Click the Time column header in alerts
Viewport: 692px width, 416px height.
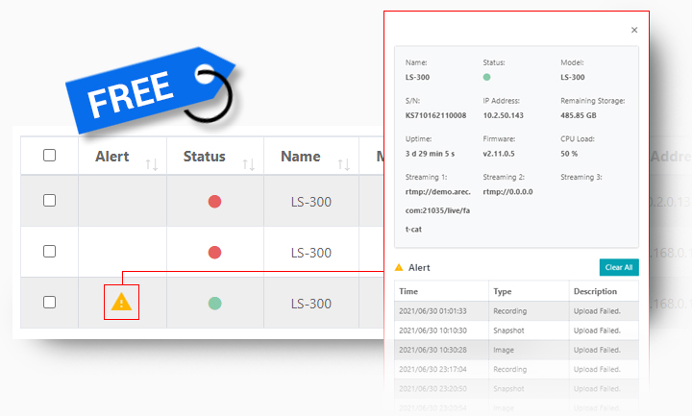[409, 291]
